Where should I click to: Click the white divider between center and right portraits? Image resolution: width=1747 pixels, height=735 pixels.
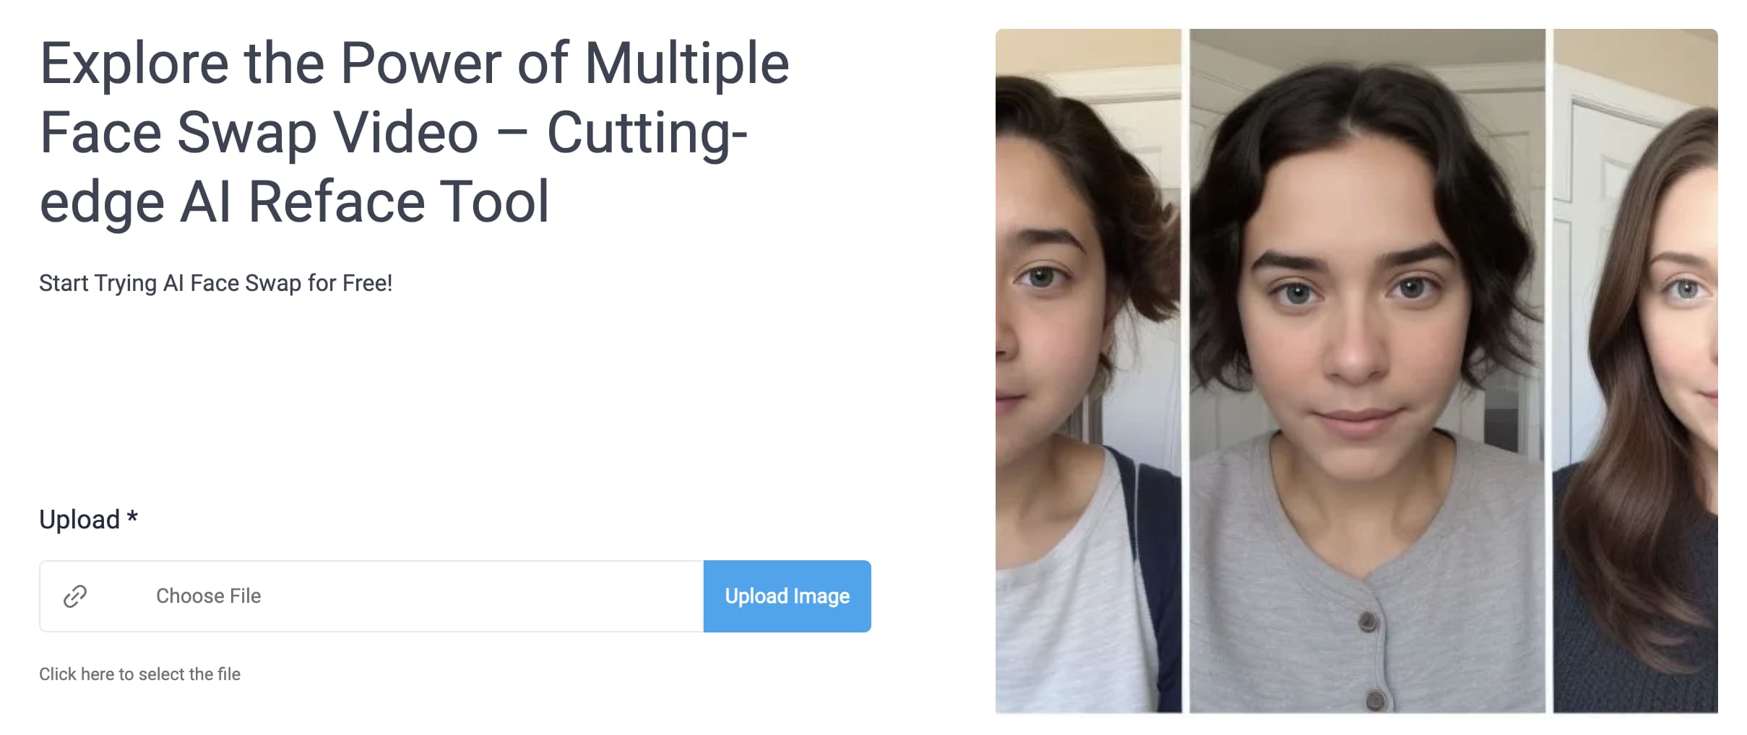[1549, 371]
